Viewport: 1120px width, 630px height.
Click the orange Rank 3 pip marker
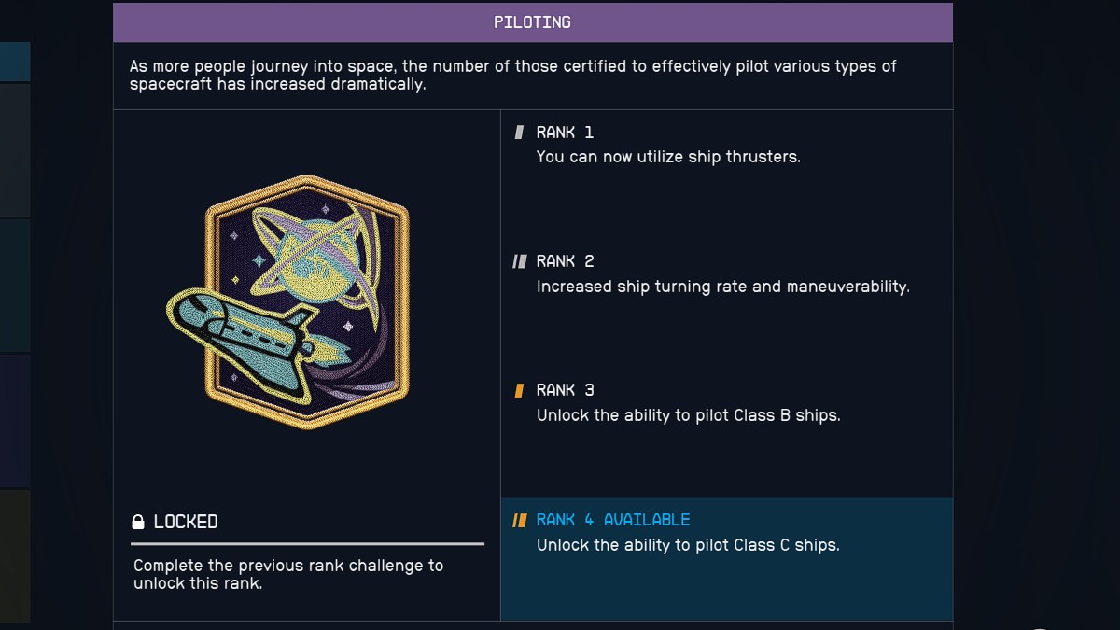[x=518, y=389]
